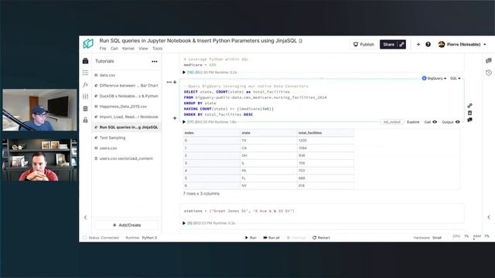Open the View menu
This screenshot has width=495, height=278.
coord(143,49)
